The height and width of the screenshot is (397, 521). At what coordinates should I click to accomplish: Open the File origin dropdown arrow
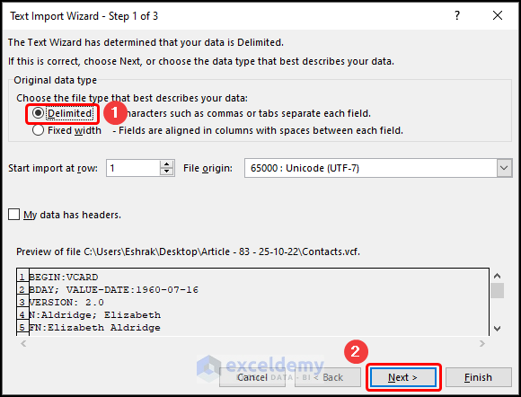pyautogui.click(x=504, y=168)
